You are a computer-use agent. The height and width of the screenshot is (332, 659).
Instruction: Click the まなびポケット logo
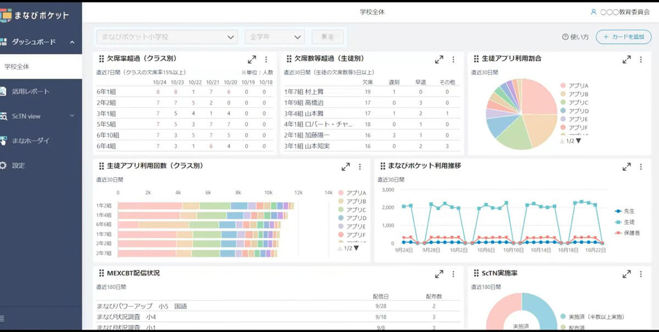pyautogui.click(x=35, y=15)
